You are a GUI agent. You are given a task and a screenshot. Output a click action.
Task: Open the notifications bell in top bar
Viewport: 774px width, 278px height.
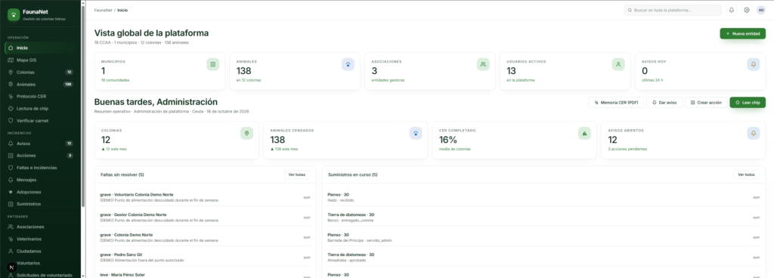click(x=732, y=10)
